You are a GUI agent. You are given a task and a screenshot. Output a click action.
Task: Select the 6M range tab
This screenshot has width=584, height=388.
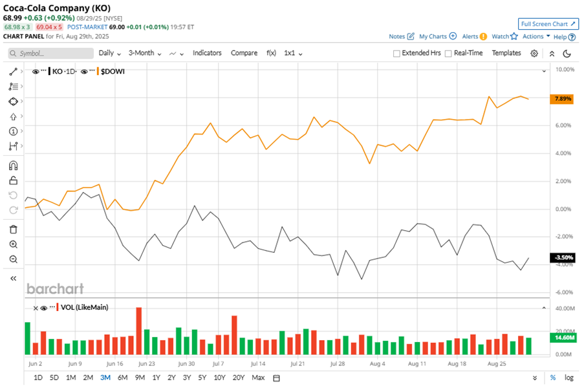(122, 378)
